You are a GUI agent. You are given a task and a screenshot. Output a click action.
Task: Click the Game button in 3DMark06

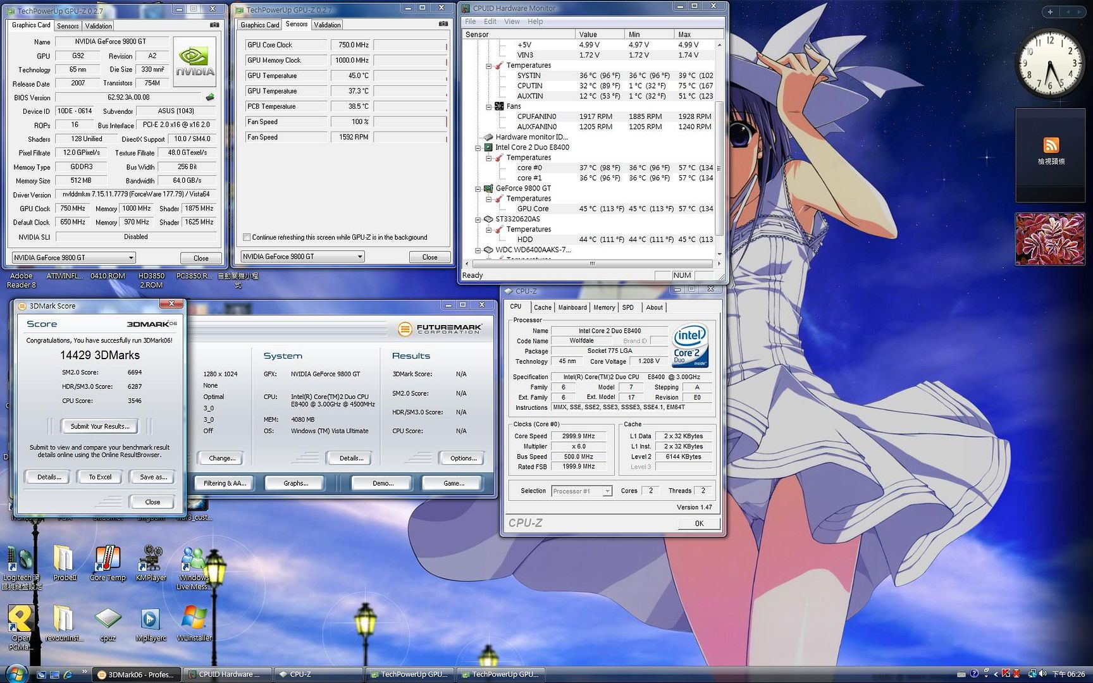pyautogui.click(x=454, y=483)
